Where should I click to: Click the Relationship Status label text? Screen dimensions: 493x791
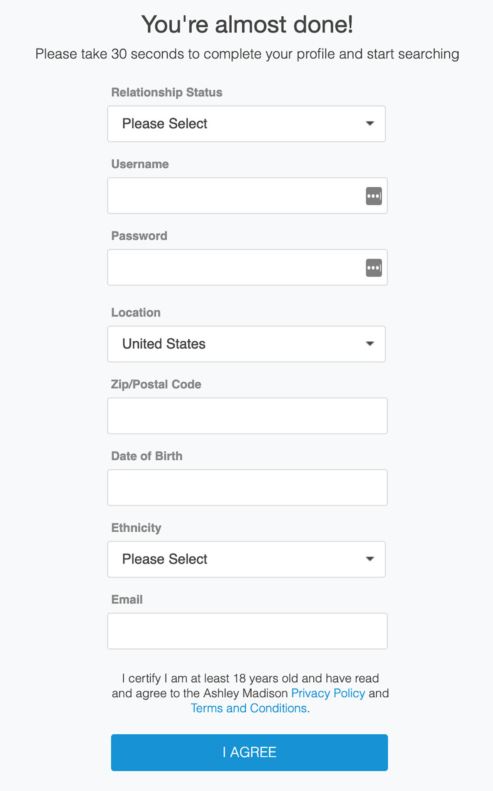point(167,93)
